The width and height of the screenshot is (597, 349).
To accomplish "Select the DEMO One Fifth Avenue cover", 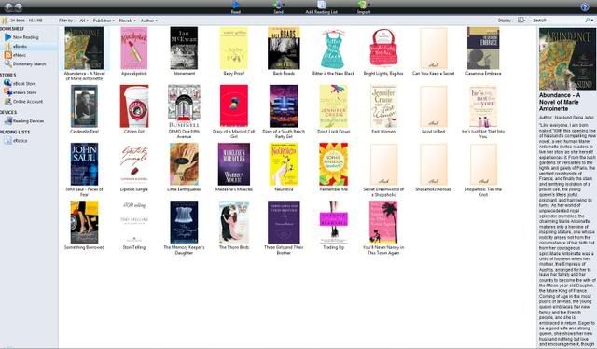I will 184,106.
